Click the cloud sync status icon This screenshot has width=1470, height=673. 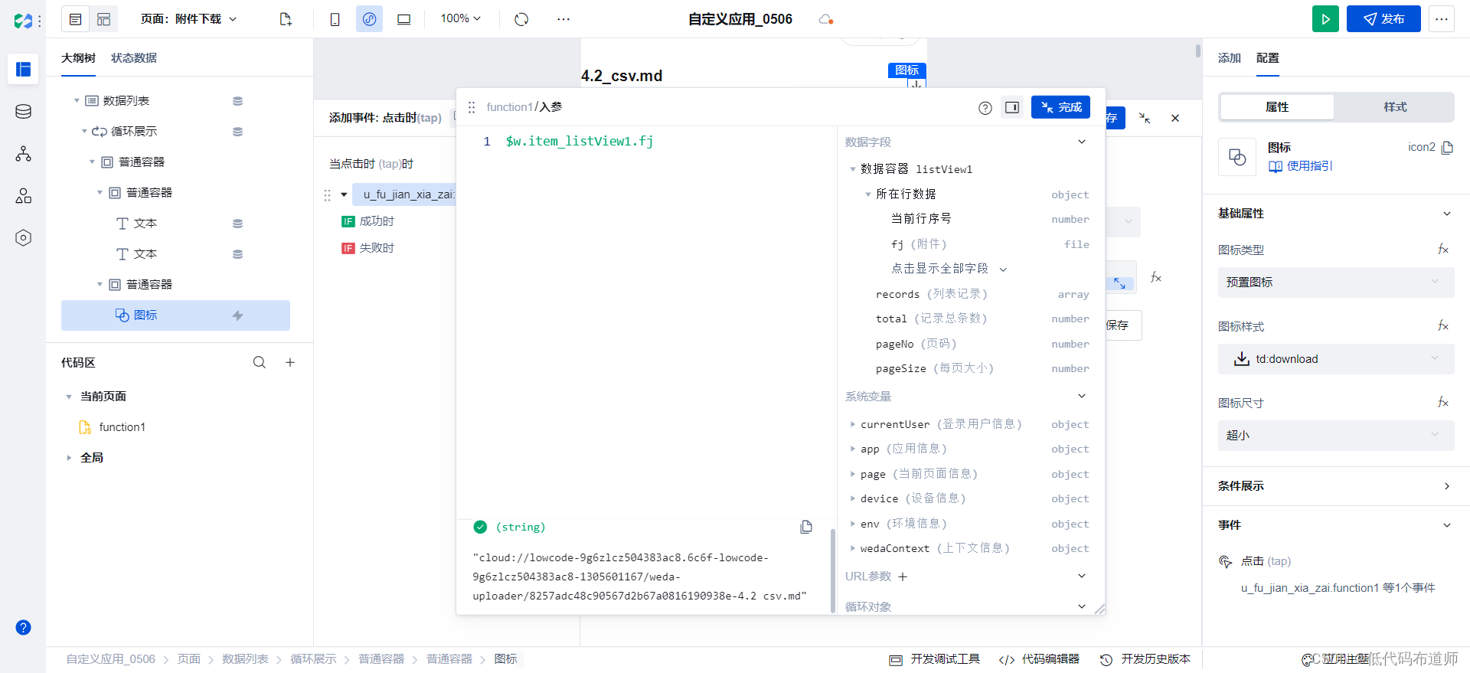click(825, 19)
